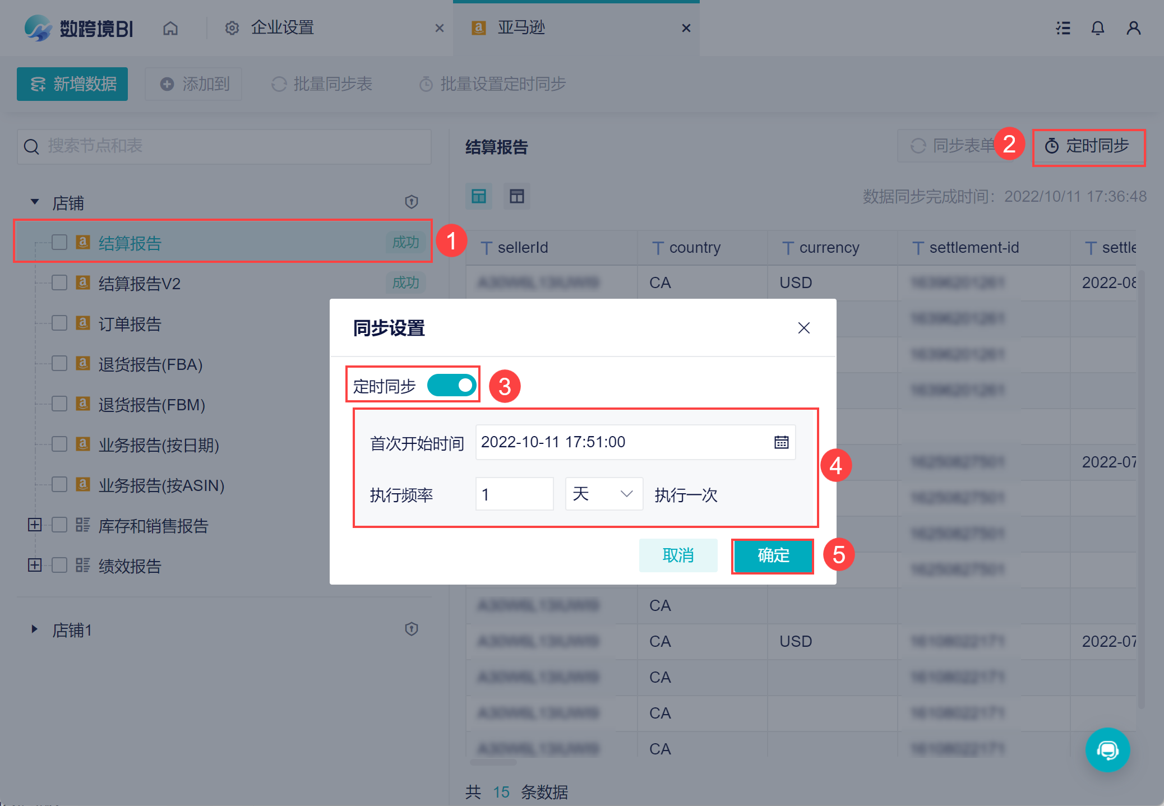Toggle the 定时同步 switch off
This screenshot has width=1164, height=806.
tap(451, 386)
